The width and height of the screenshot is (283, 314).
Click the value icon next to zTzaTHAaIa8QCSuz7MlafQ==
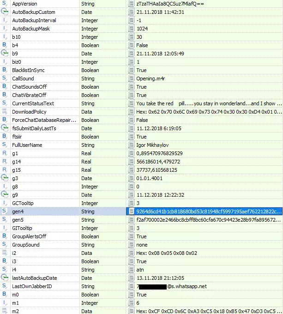131,4
